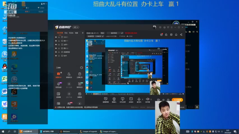Click the 修改 button next to stream title
Viewport: 239px width, 134px height.
(x=102, y=33)
